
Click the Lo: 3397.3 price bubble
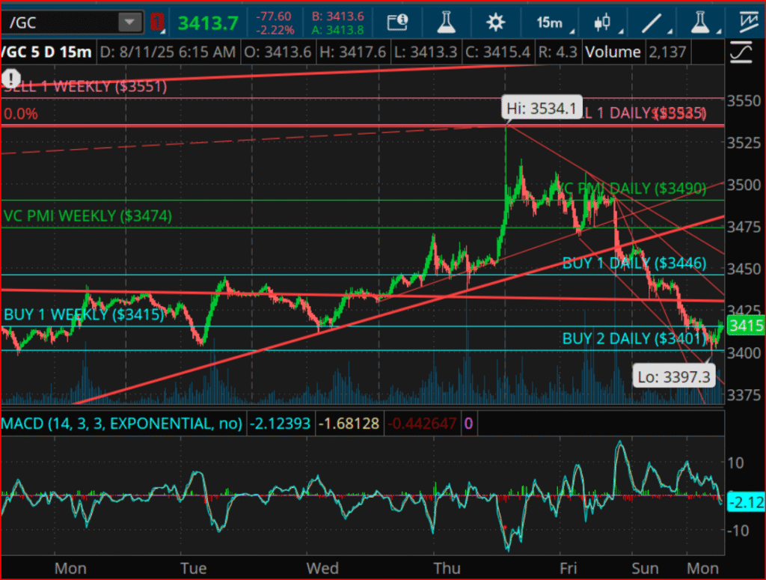click(x=674, y=376)
